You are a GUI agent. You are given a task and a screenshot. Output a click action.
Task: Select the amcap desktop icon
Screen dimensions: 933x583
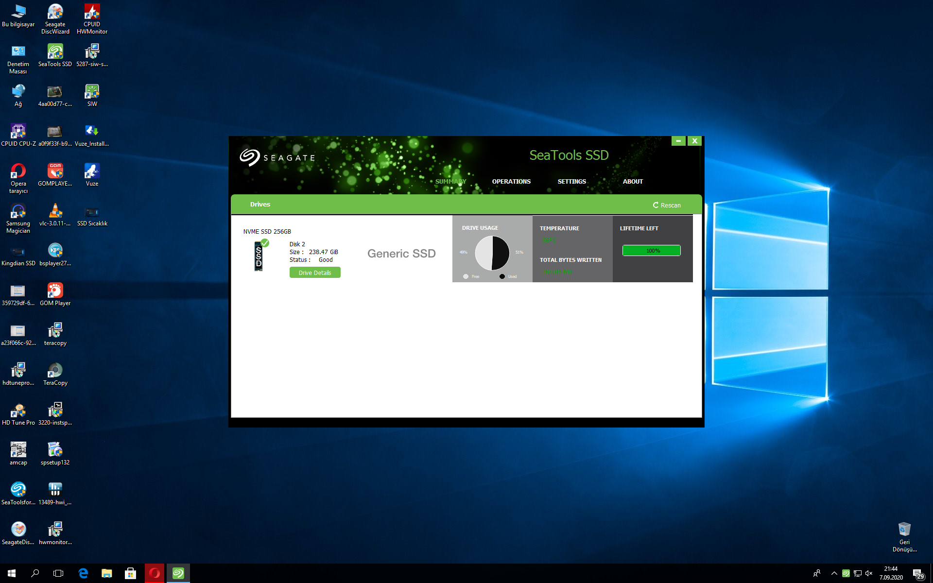point(18,454)
